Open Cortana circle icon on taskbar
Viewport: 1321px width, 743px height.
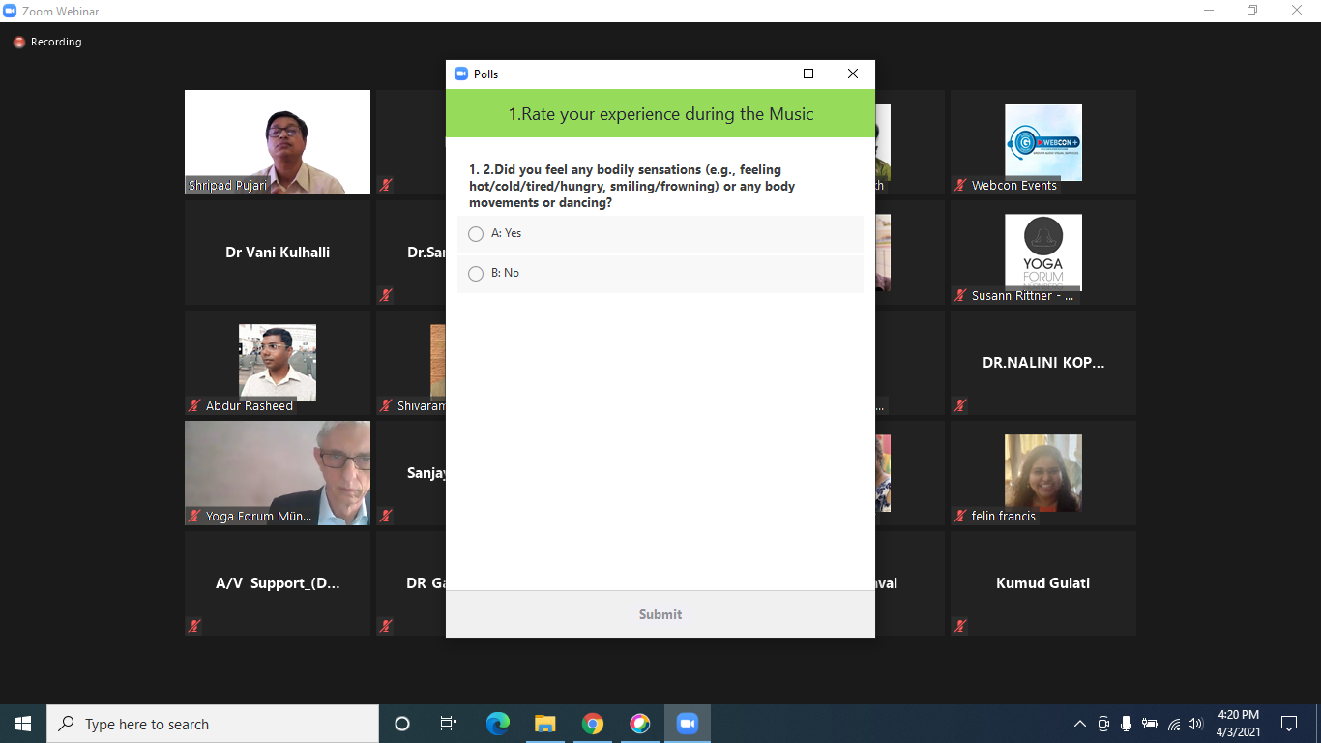[402, 724]
